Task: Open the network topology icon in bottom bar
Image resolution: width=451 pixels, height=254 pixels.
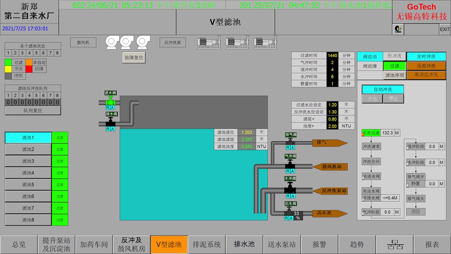Action: click(395, 245)
